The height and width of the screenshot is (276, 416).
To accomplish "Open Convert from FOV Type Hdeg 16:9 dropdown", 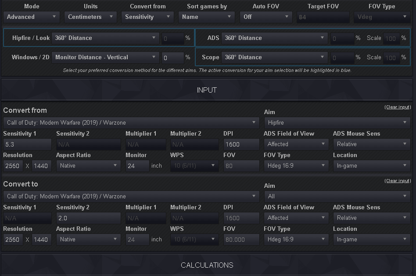I will [x=296, y=166].
